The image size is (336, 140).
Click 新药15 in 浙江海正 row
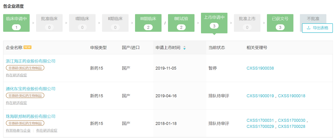coord(97,68)
